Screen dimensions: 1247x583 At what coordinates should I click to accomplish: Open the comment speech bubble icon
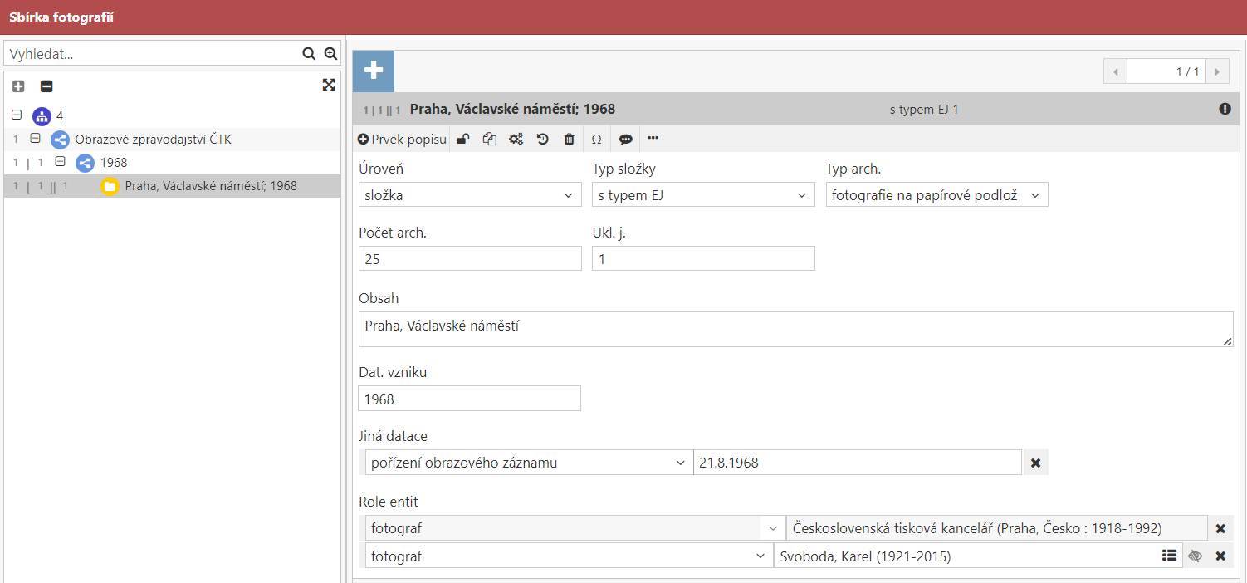(x=625, y=140)
